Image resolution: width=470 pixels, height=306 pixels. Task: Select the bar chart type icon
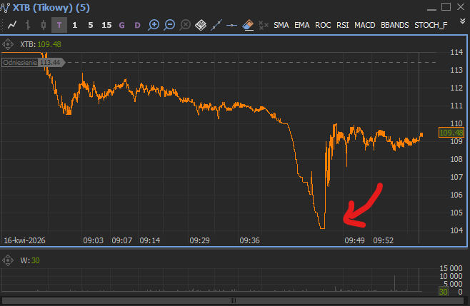point(28,25)
